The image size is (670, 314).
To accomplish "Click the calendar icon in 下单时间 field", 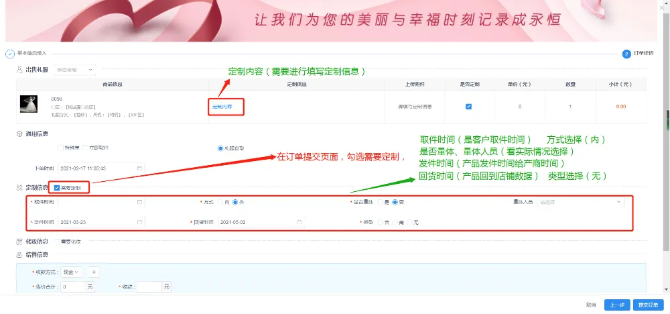I will pyautogui.click(x=139, y=168).
